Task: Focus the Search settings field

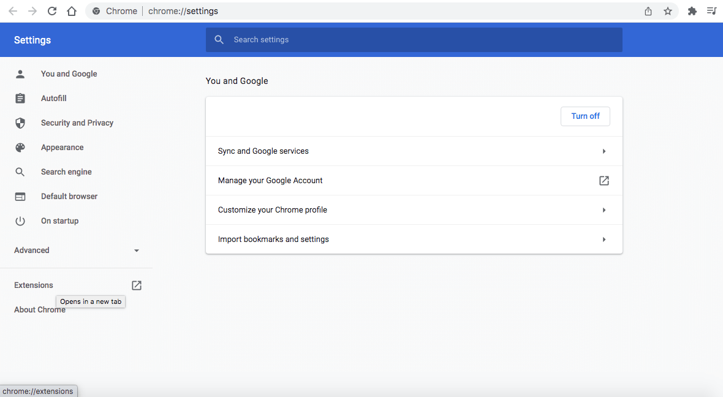Action: tap(423, 40)
